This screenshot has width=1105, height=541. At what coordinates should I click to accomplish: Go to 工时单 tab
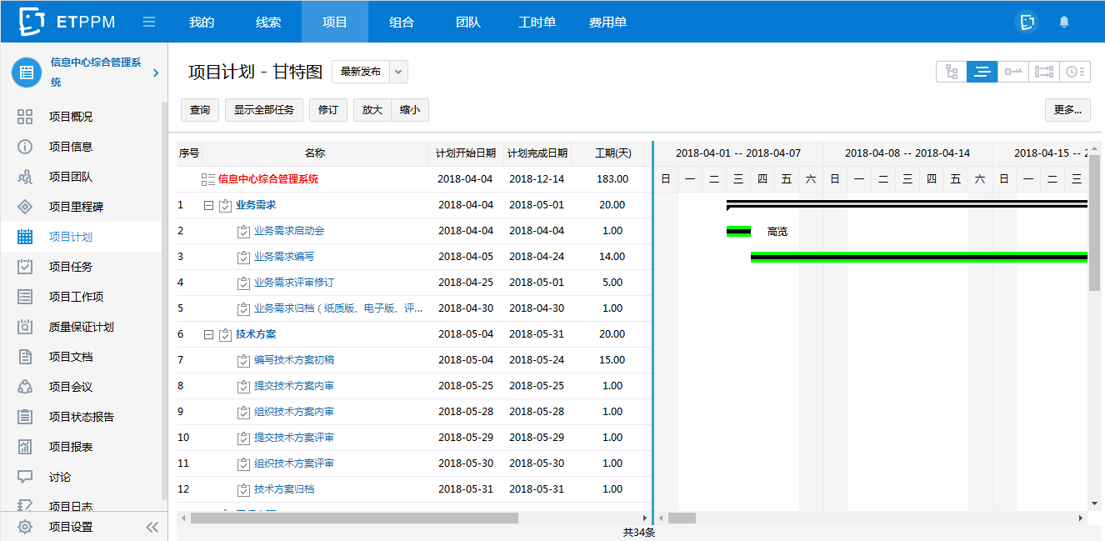pyautogui.click(x=537, y=22)
